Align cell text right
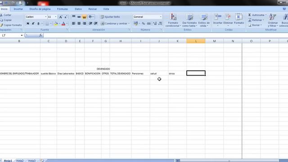The image size is (288, 162). point(84,23)
